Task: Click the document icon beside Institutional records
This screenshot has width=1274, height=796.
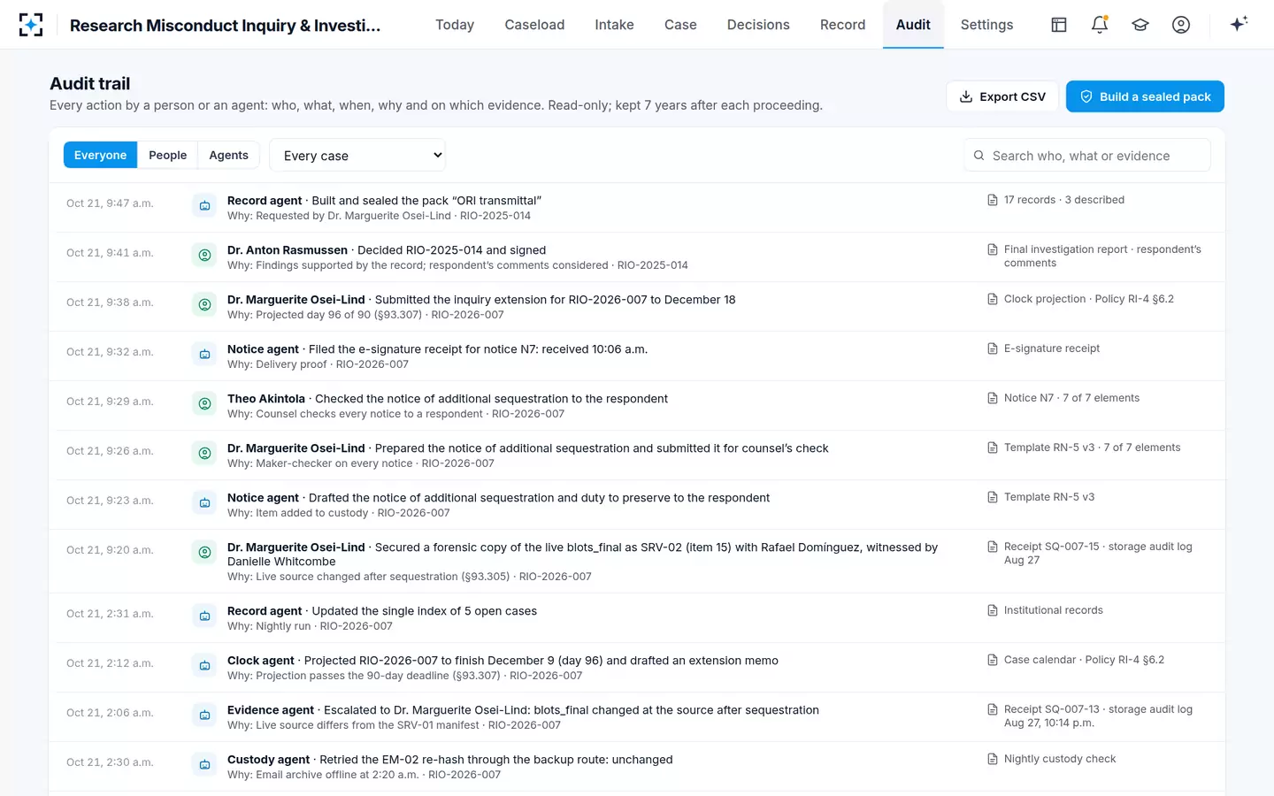Action: [x=993, y=610]
